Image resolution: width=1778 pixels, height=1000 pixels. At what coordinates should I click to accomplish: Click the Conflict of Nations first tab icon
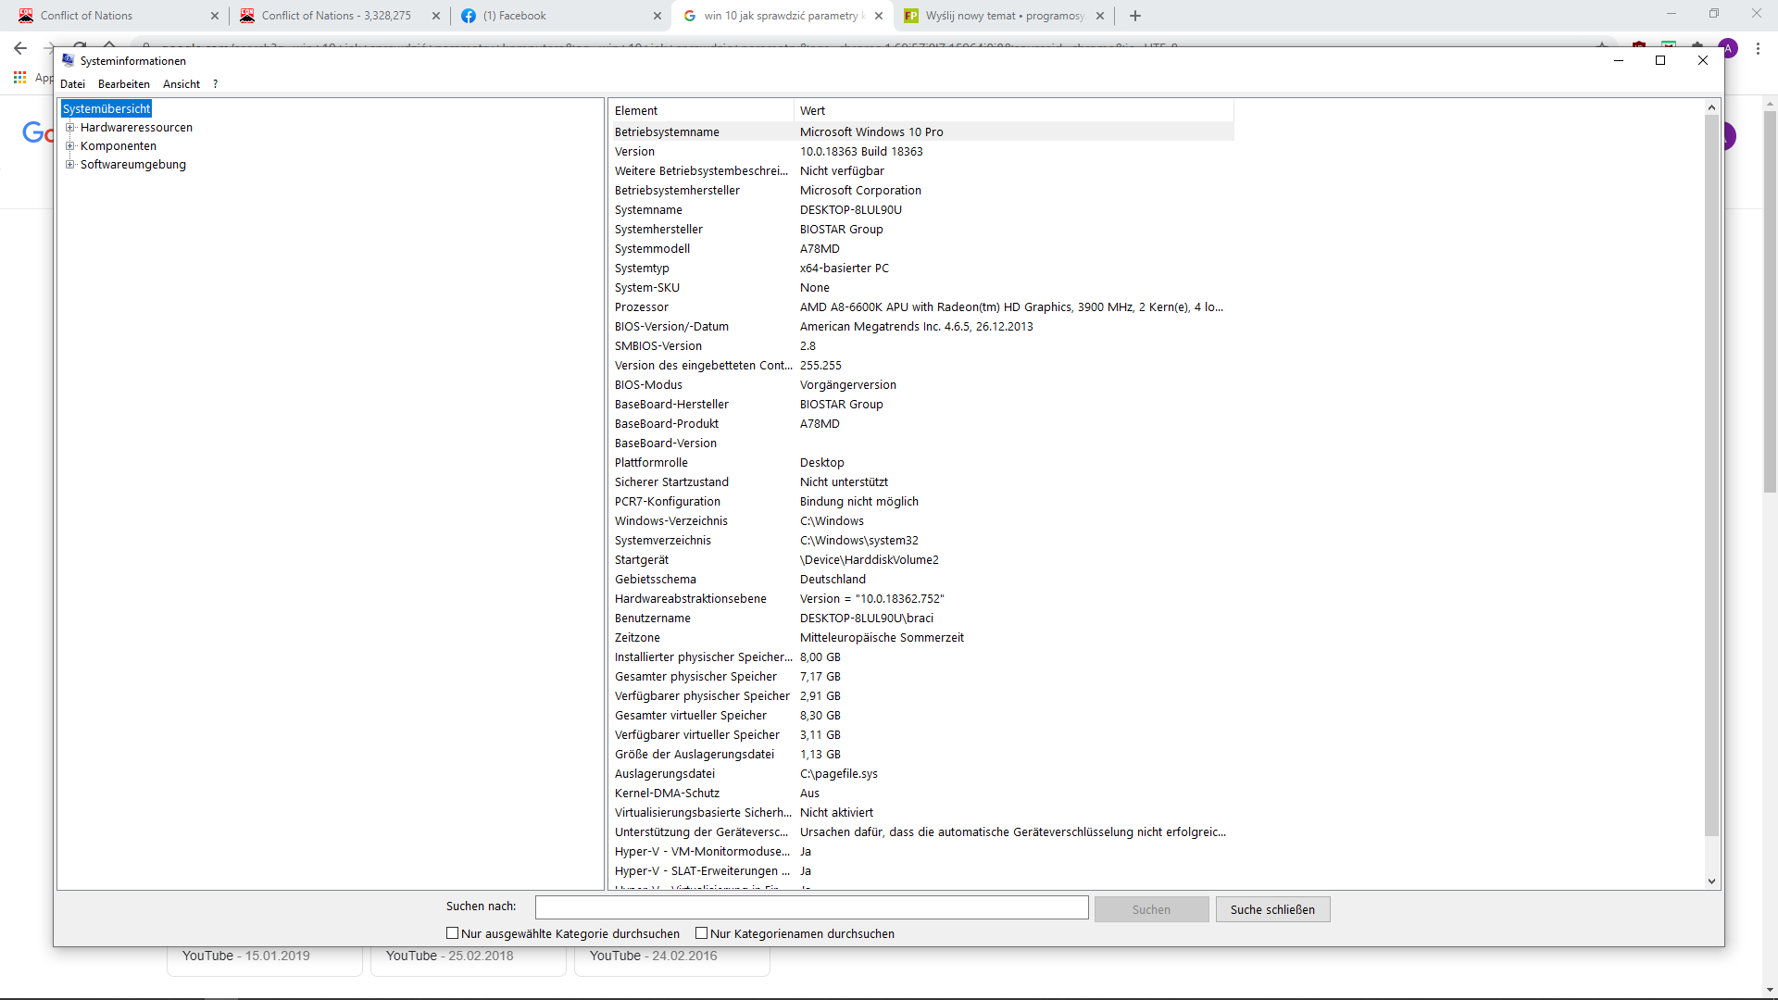tap(26, 16)
